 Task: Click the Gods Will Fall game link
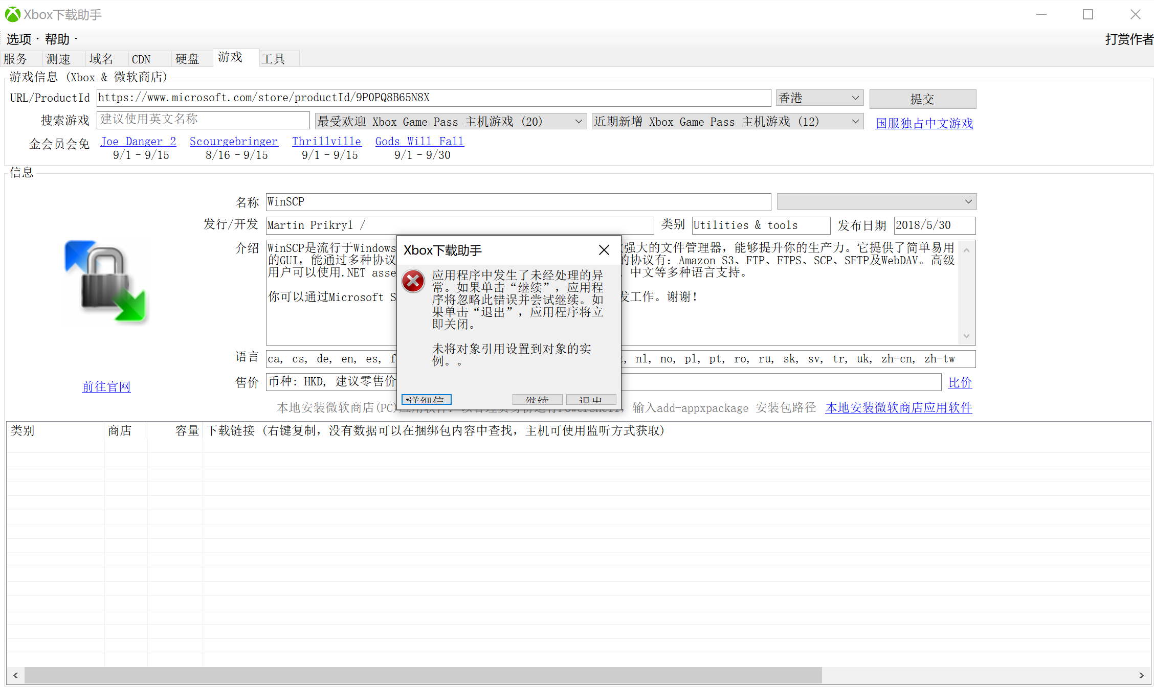[419, 141]
